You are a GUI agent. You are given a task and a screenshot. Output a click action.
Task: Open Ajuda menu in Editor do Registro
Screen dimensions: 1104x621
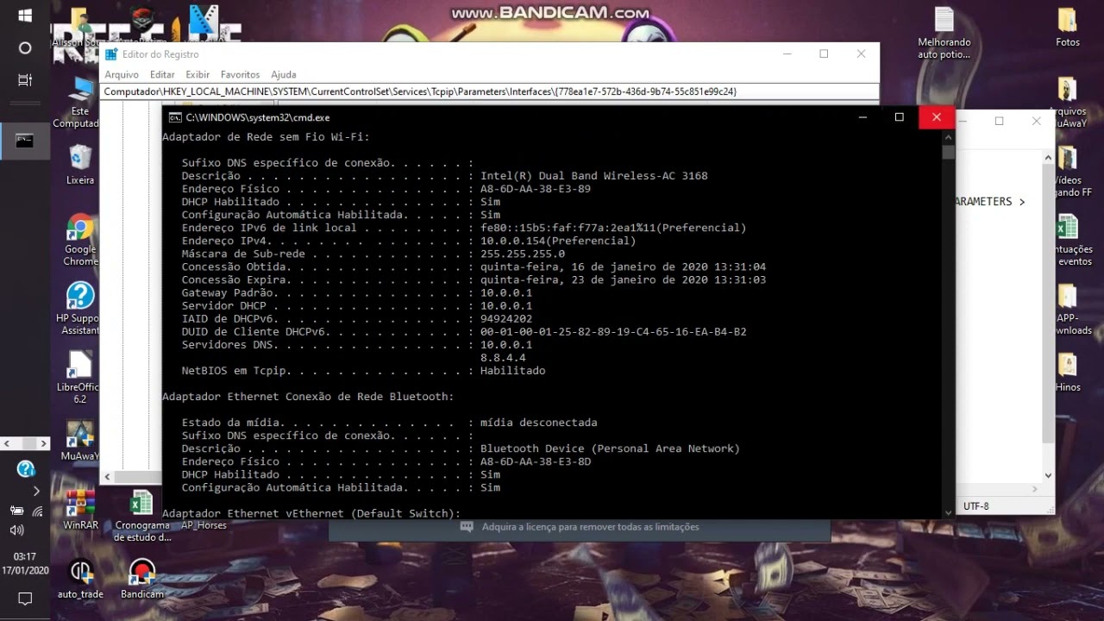pyautogui.click(x=283, y=75)
